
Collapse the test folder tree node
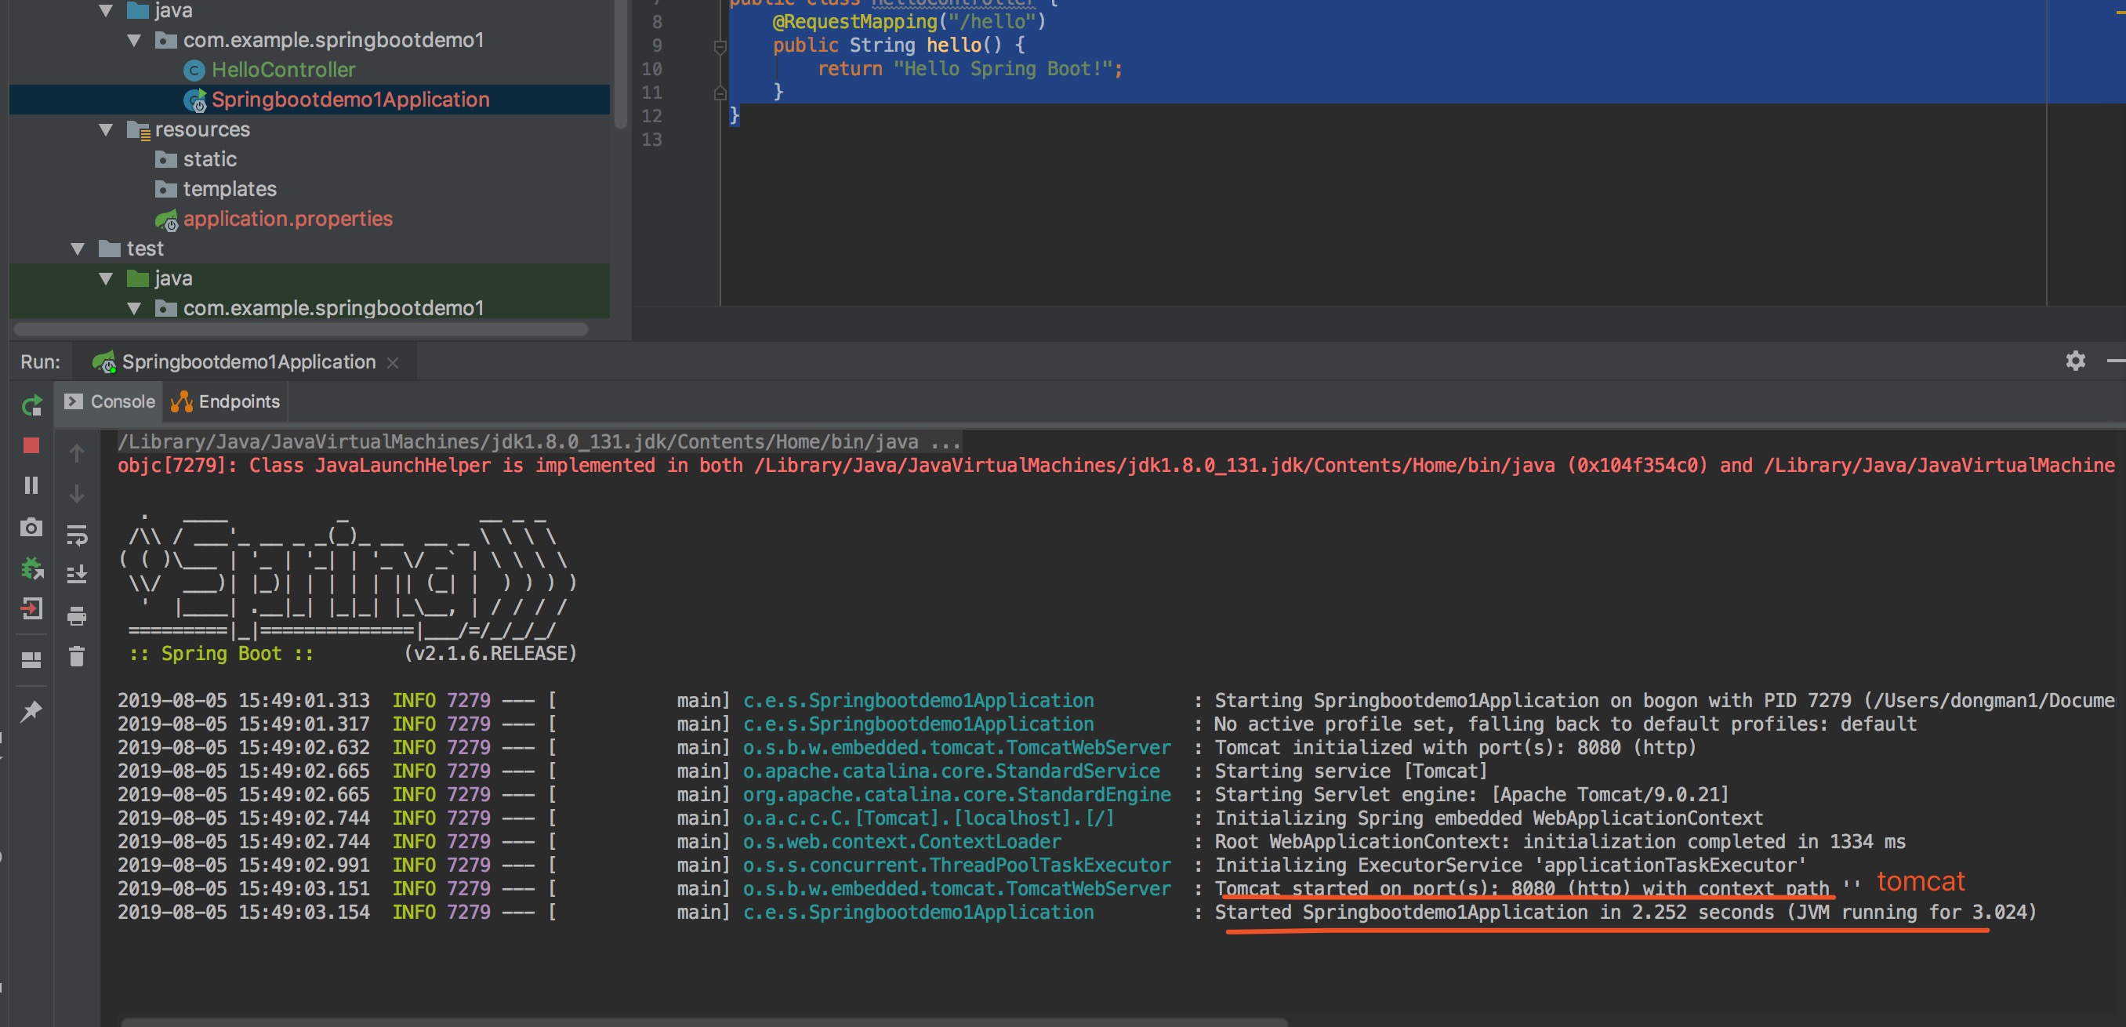pyautogui.click(x=78, y=249)
